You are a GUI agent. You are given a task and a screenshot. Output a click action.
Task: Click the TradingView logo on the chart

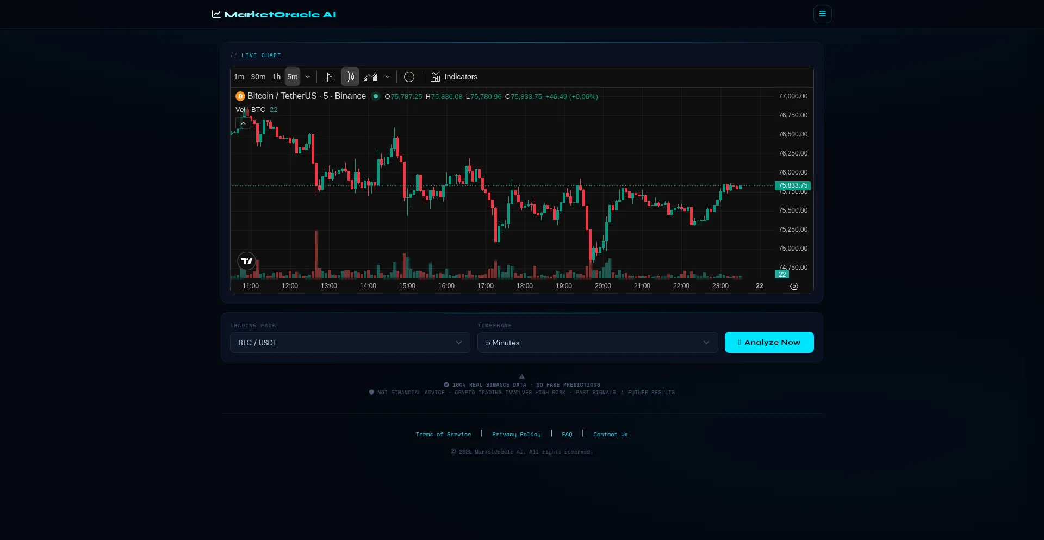pyautogui.click(x=247, y=261)
